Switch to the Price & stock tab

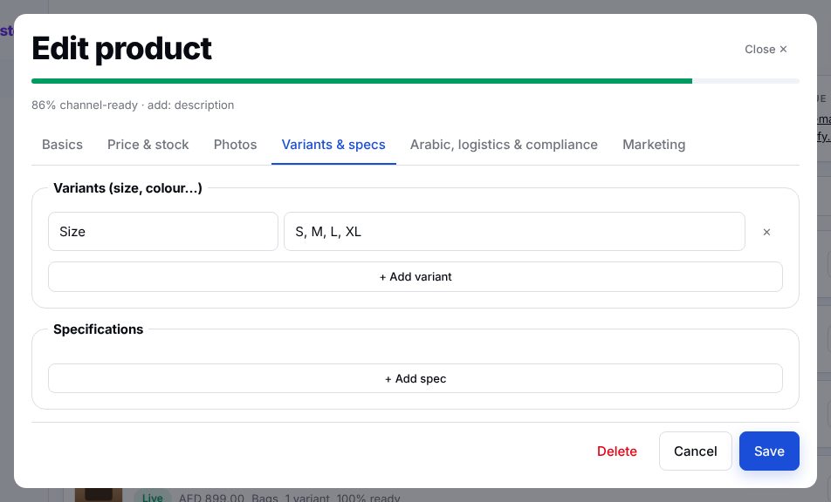(x=148, y=145)
